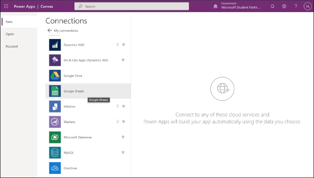Click the Informix connector icon
Viewport: 314px width, 178px height.
tap(55, 107)
